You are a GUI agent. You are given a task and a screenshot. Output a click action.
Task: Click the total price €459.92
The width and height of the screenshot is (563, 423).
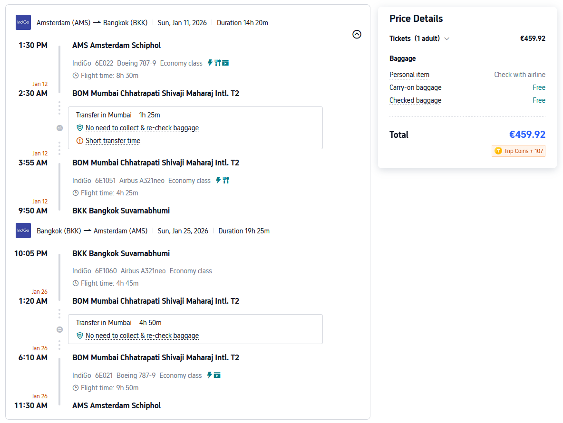[527, 135]
